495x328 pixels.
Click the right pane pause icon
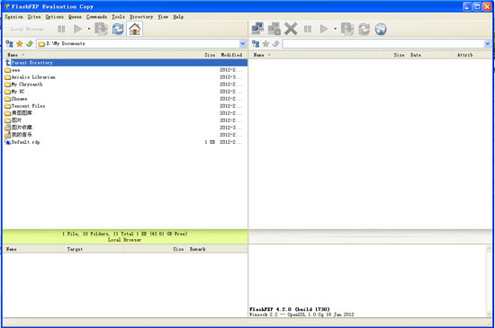pos(308,29)
